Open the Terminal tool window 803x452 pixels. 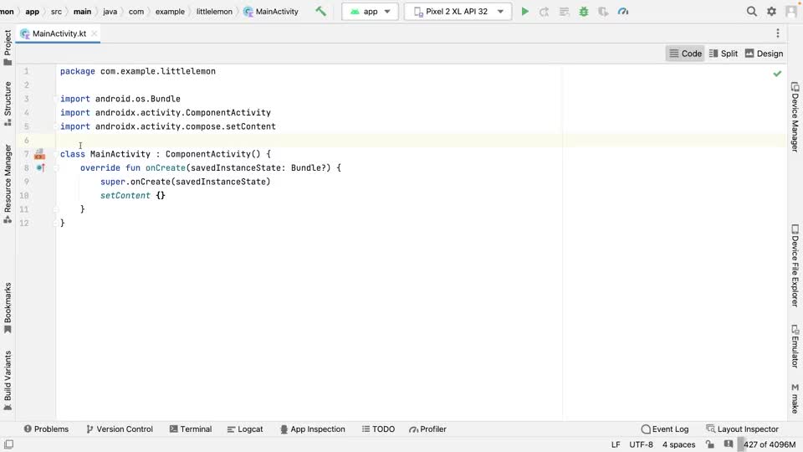[x=190, y=429]
